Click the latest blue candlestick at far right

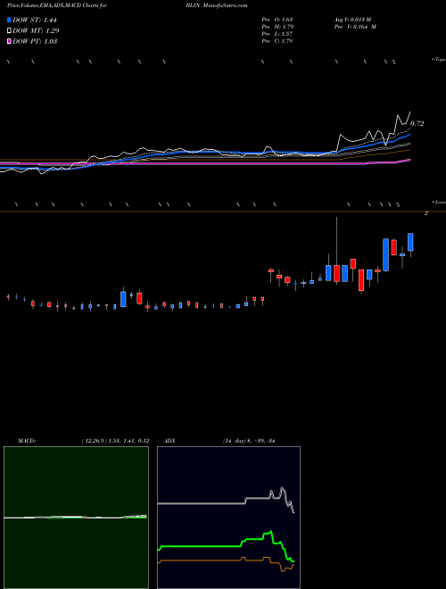[x=410, y=242]
